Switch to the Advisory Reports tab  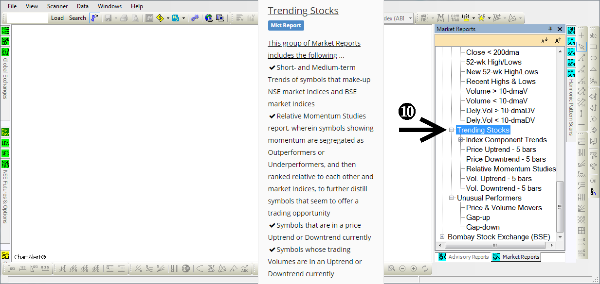coord(464,257)
